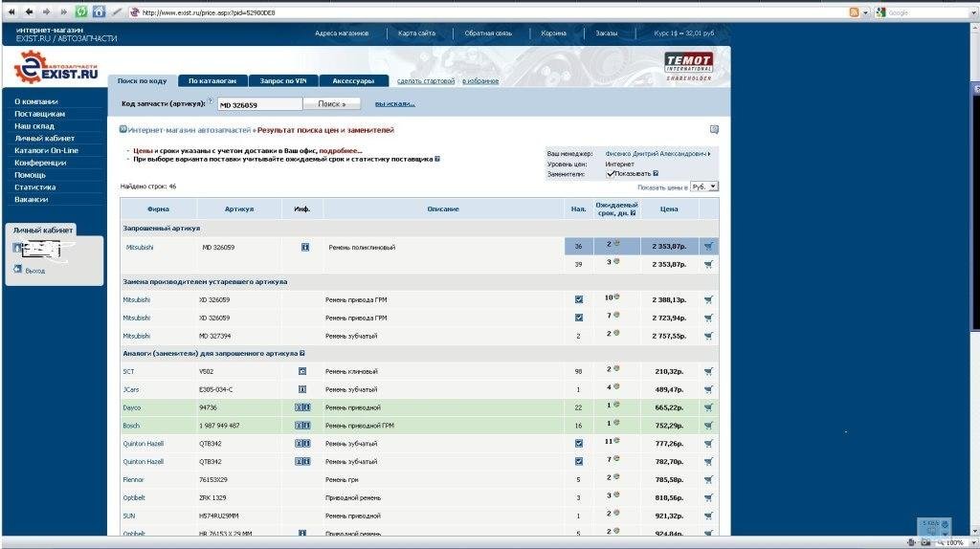Open the Руб. currency dropdown

pyautogui.click(x=704, y=187)
